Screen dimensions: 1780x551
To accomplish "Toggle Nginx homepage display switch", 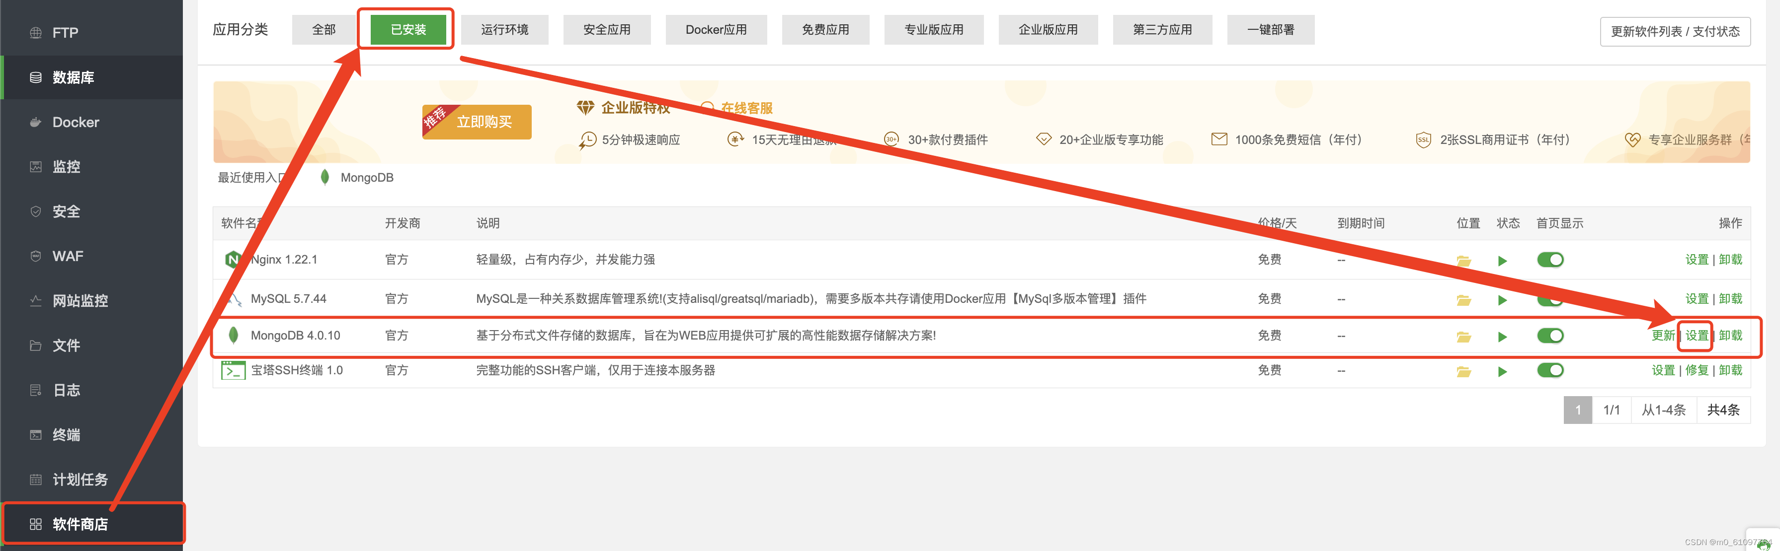I will tap(1549, 260).
